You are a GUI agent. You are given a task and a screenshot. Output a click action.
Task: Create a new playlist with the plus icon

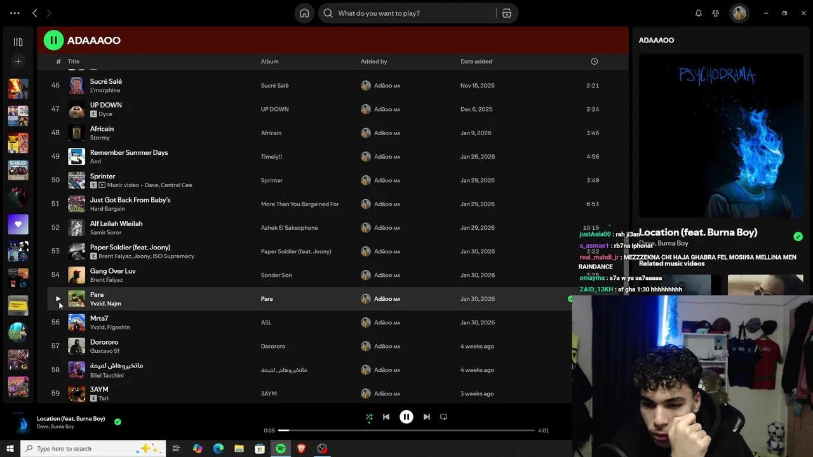18,62
